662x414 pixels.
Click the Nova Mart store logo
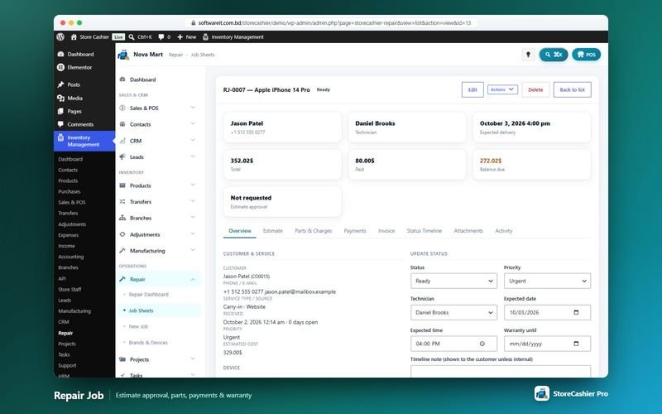123,55
